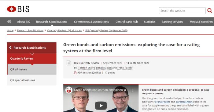Click BIS Quarterly Review, September 2020 breadcrumb
The height and width of the screenshot is (112, 214).
tap(106, 30)
